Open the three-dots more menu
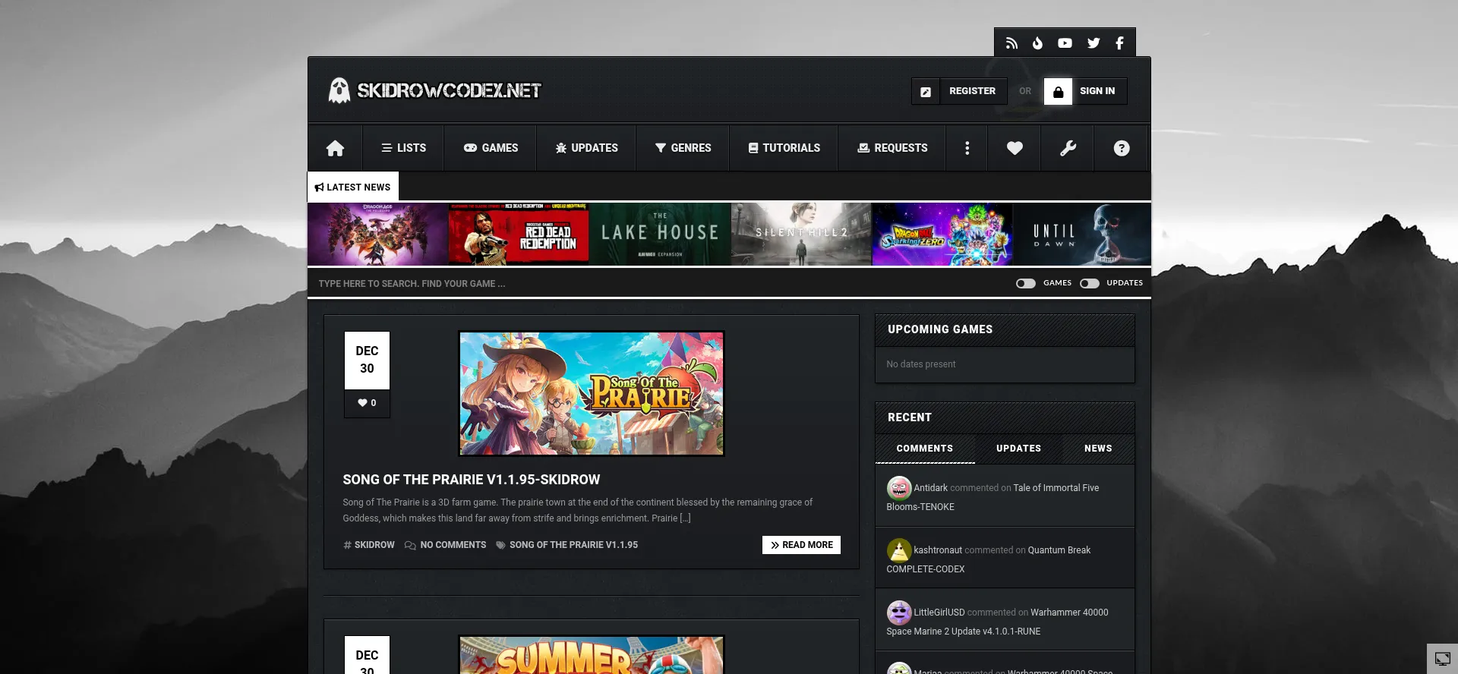Viewport: 1458px width, 674px height. pos(967,148)
